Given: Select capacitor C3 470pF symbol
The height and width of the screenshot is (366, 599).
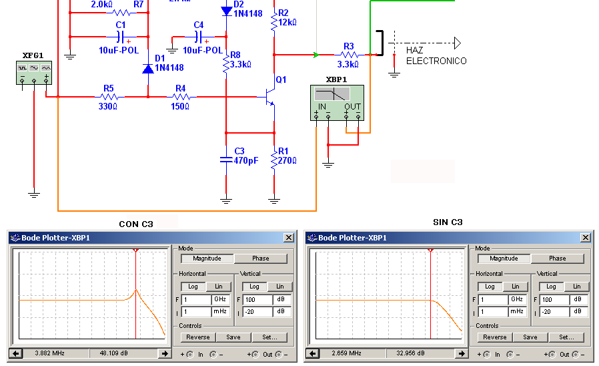Looking at the screenshot, I should click(226, 160).
